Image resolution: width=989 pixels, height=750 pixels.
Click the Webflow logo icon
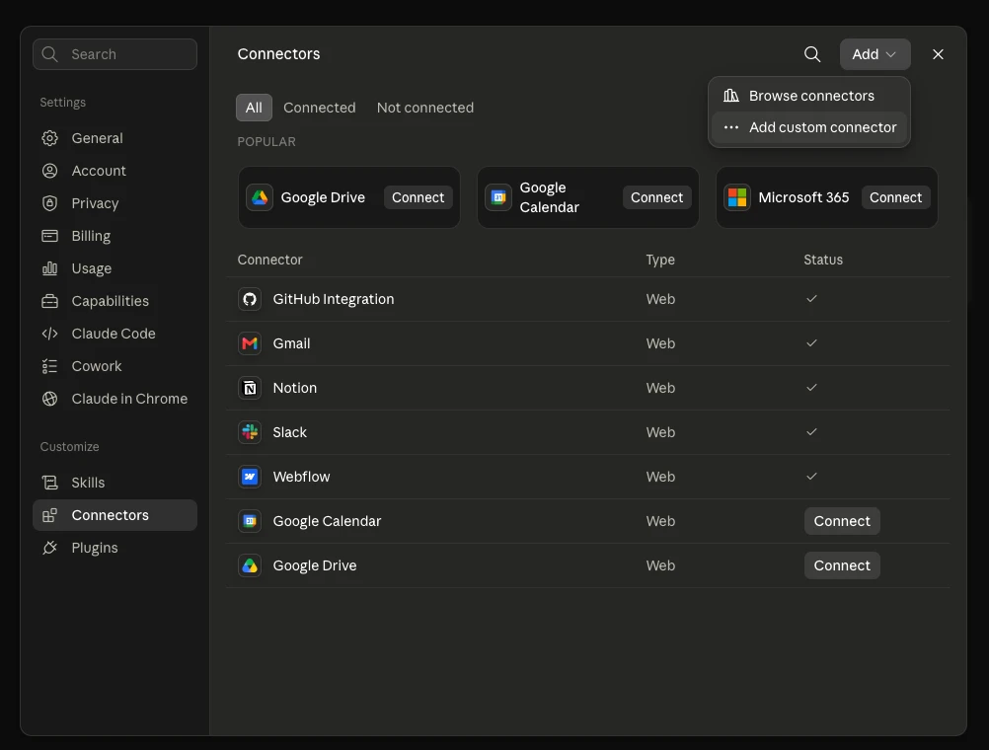[x=250, y=477]
